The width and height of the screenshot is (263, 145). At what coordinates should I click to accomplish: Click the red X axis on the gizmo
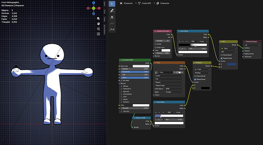click(x=99, y=8)
